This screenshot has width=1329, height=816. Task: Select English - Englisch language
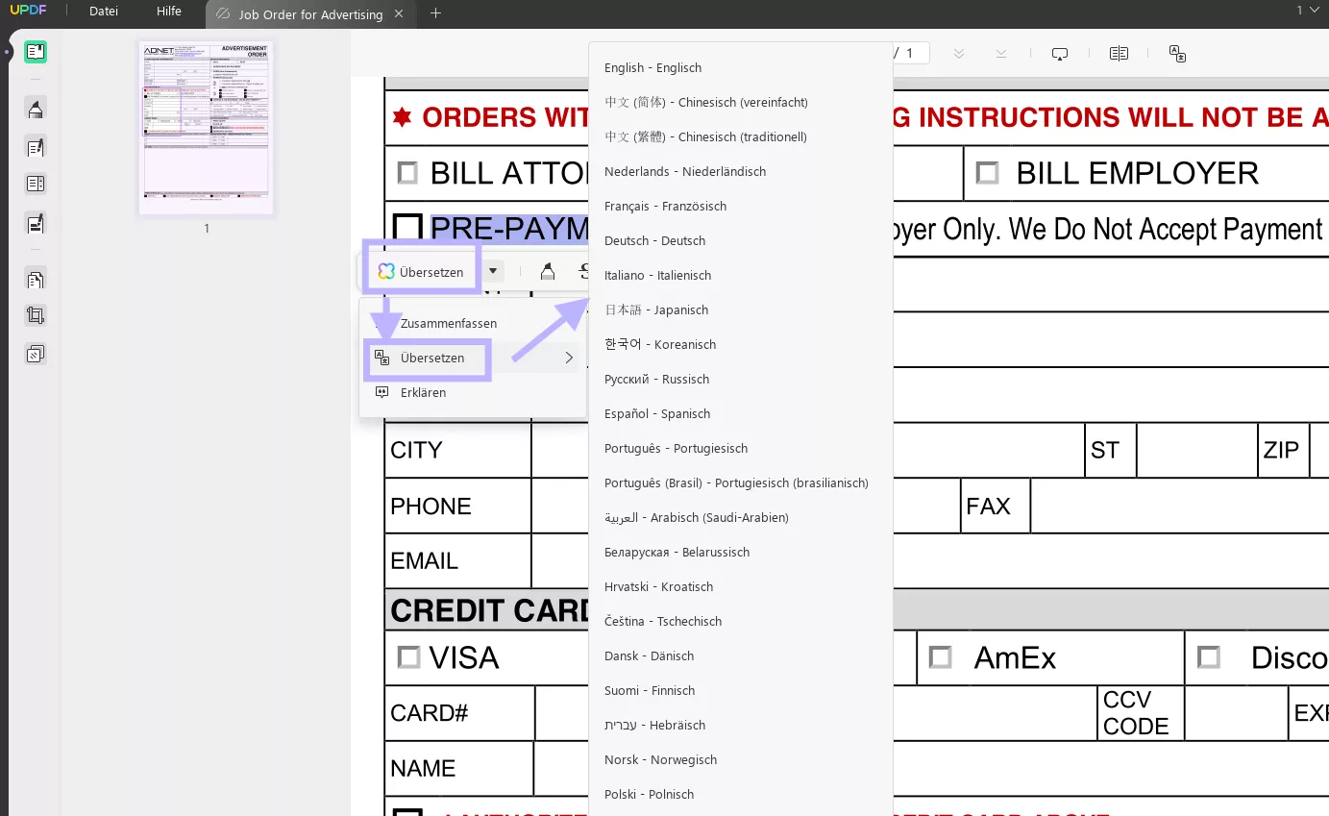[x=653, y=68]
